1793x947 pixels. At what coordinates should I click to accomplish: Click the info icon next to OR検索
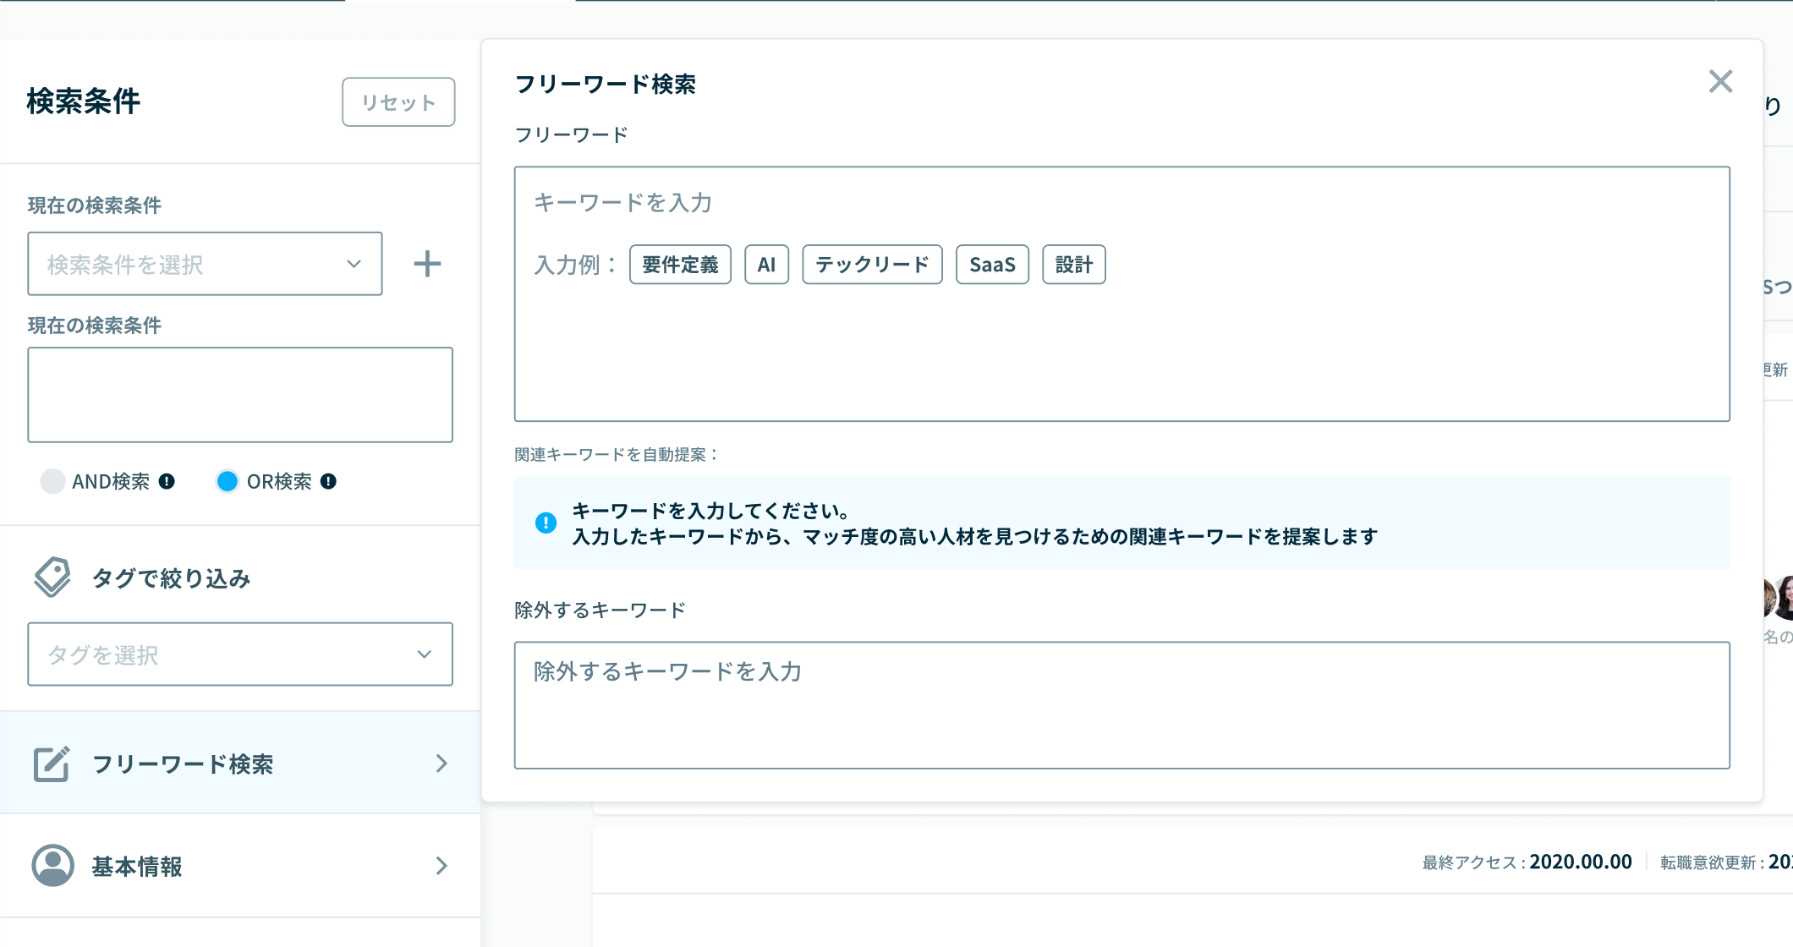[x=329, y=481]
